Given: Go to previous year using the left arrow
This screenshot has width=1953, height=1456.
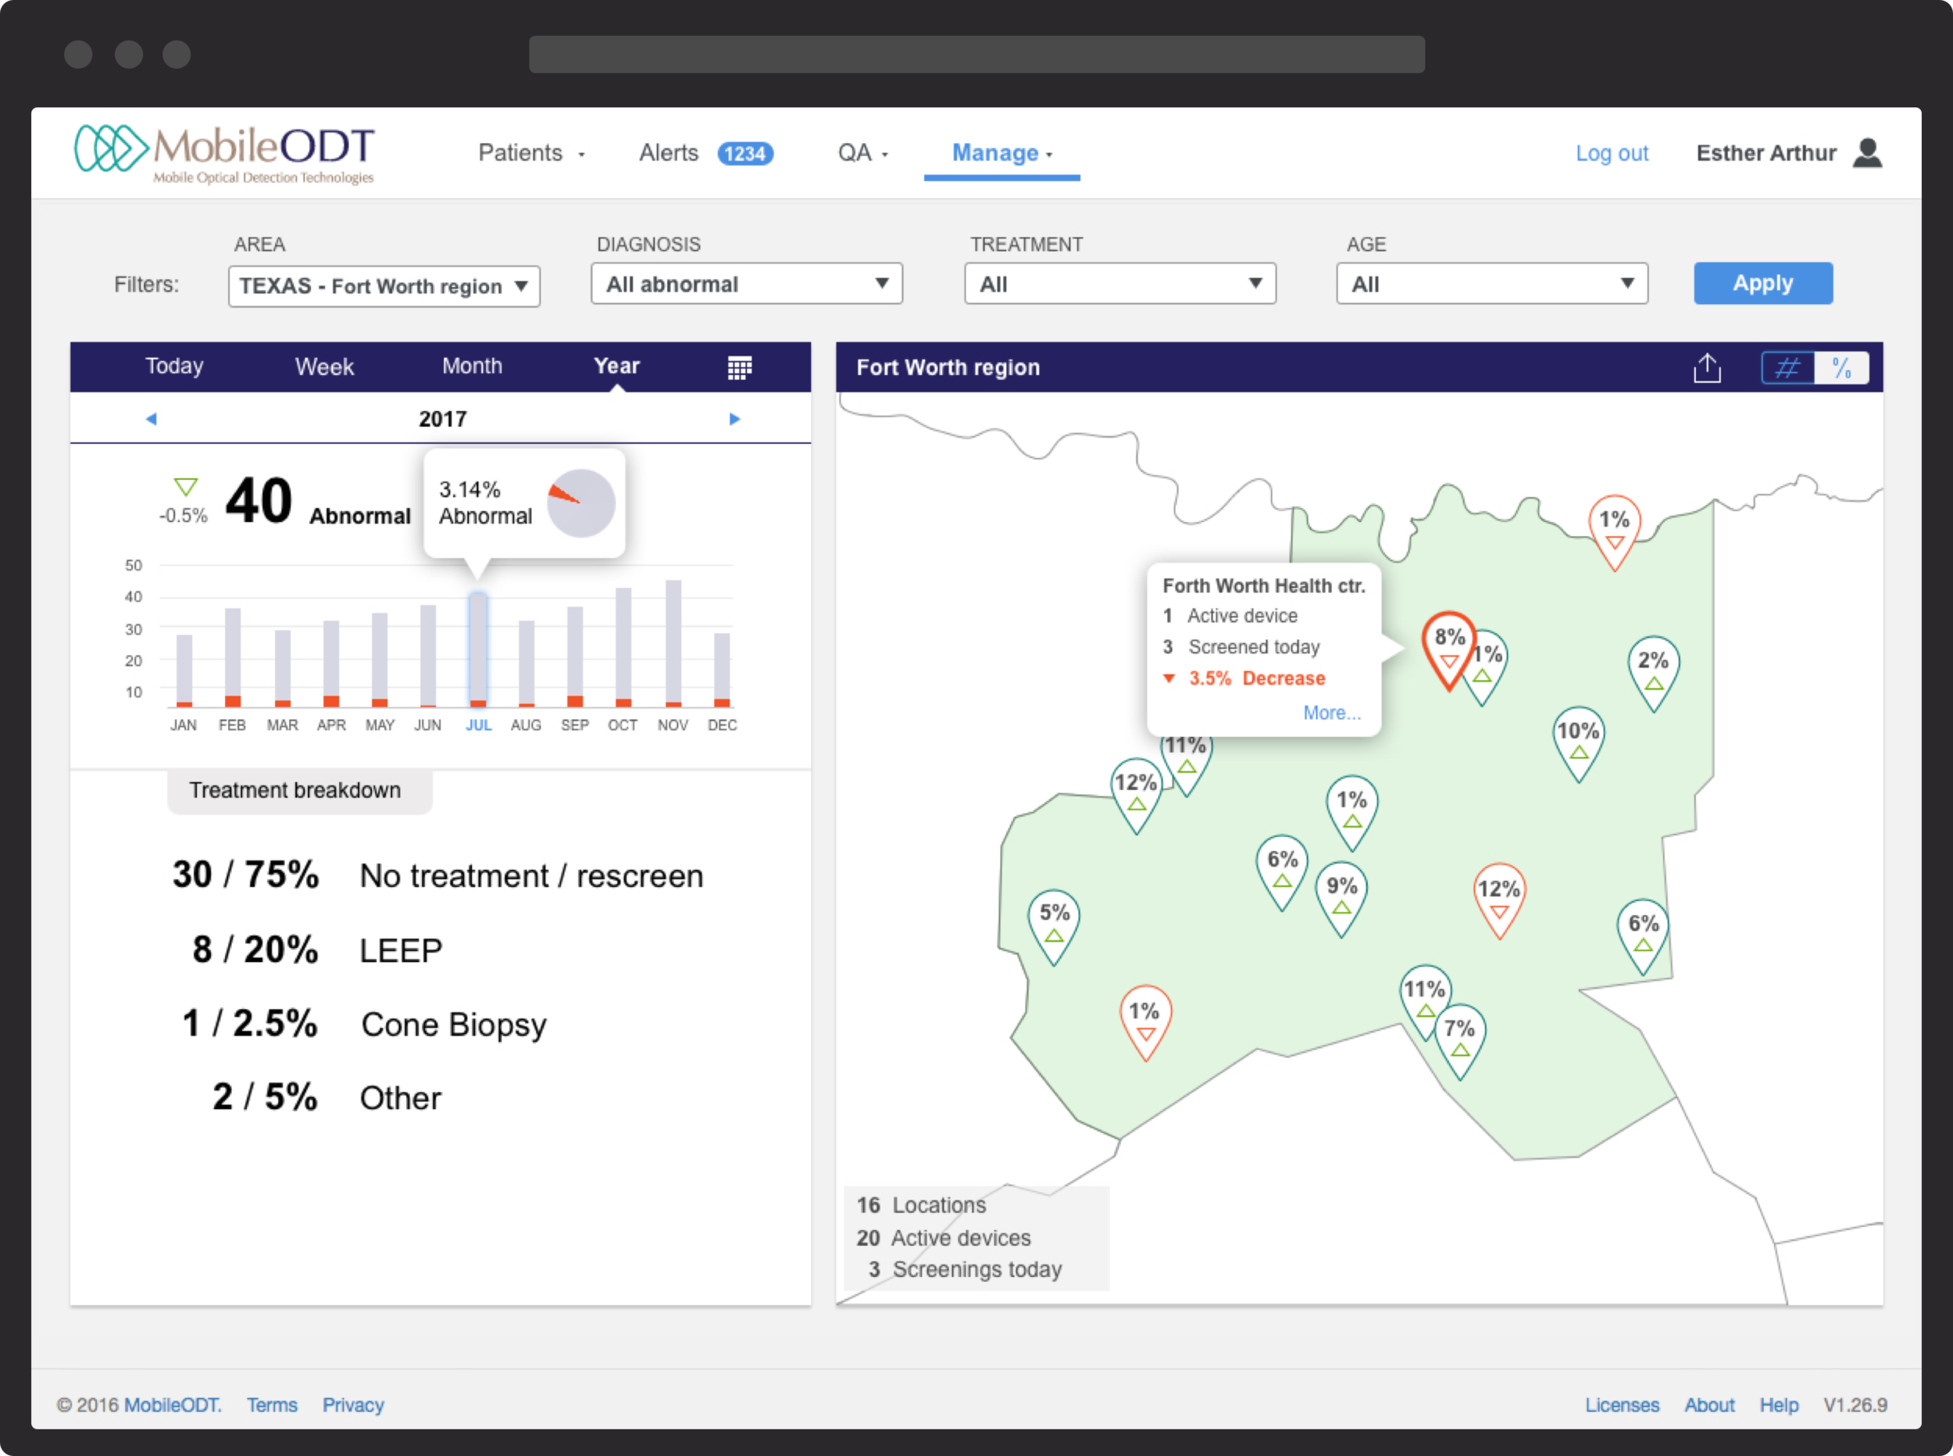Looking at the screenshot, I should (152, 419).
